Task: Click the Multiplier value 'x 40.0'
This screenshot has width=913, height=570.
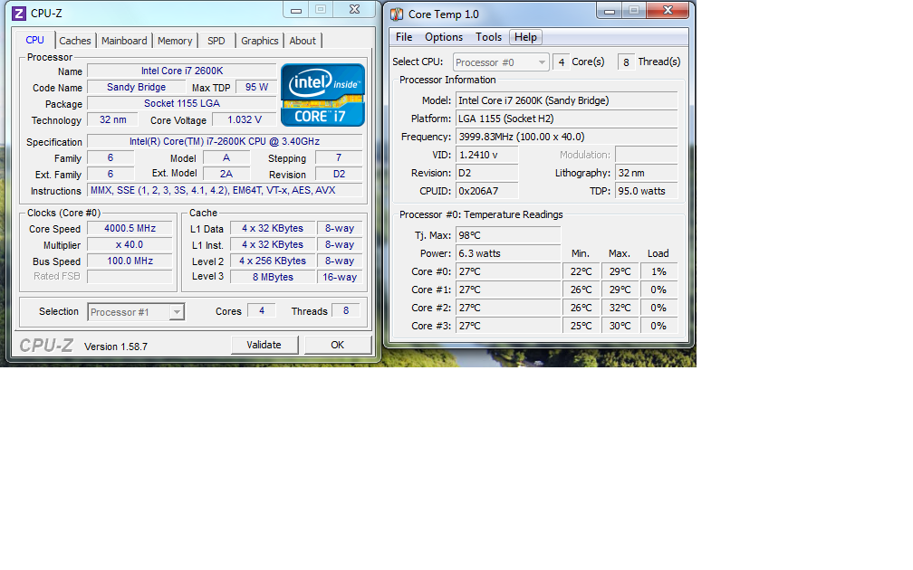Action: click(130, 245)
